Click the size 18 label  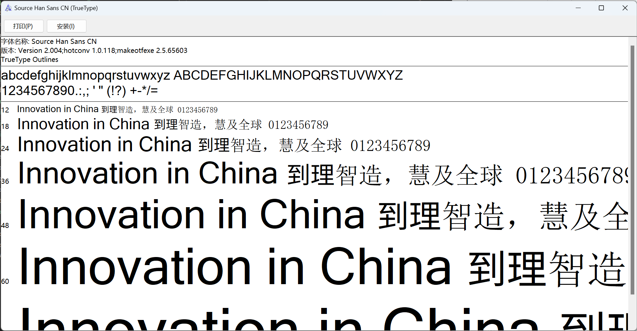(x=5, y=127)
